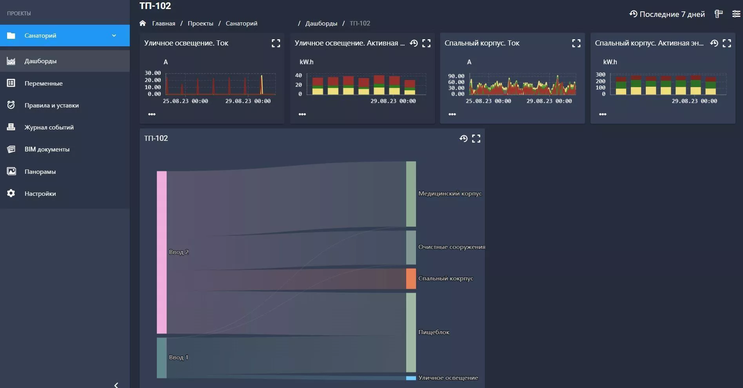The image size is (743, 388).
Task: Open the Переменные sidebar item
Action: coord(65,83)
